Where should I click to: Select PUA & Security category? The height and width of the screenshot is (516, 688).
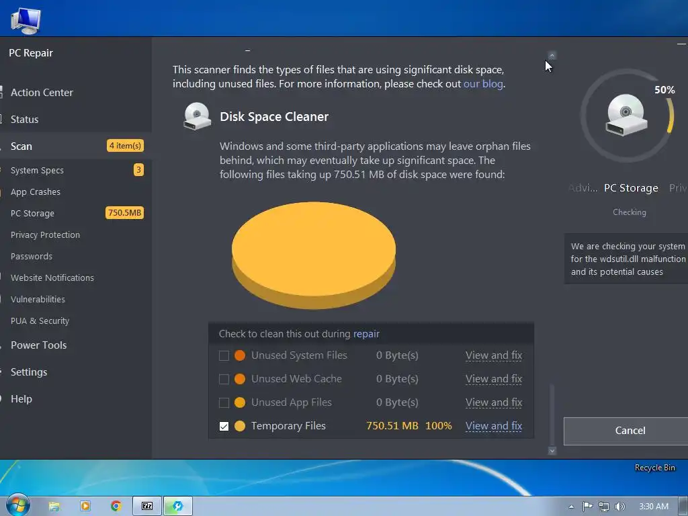click(x=40, y=320)
